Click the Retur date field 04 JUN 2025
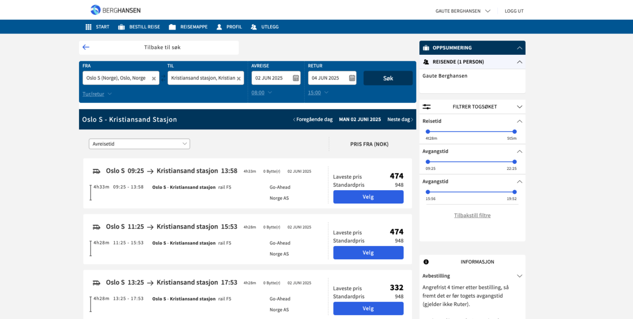The image size is (633, 319). tap(332, 78)
